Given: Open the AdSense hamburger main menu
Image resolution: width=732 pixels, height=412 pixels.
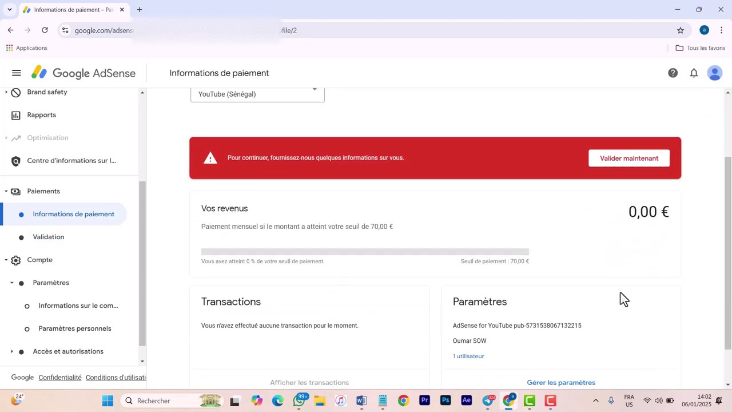Looking at the screenshot, I should tap(16, 73).
